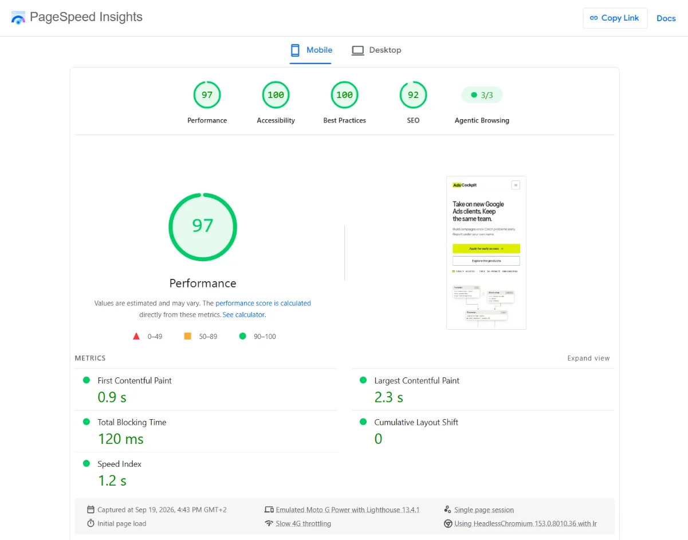Switch to the Desktop tab
Screen dimensions: 688x540
coord(377,50)
